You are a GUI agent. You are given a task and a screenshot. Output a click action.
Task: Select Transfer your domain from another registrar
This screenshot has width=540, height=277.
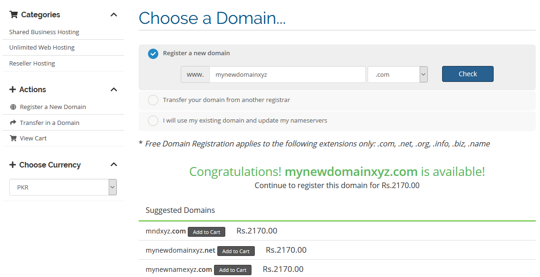153,100
